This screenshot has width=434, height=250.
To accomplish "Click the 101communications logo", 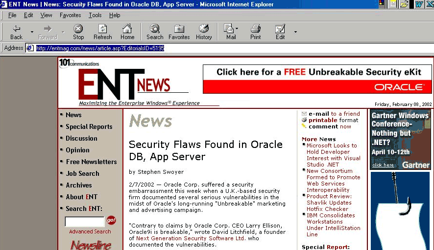I will [x=79, y=63].
